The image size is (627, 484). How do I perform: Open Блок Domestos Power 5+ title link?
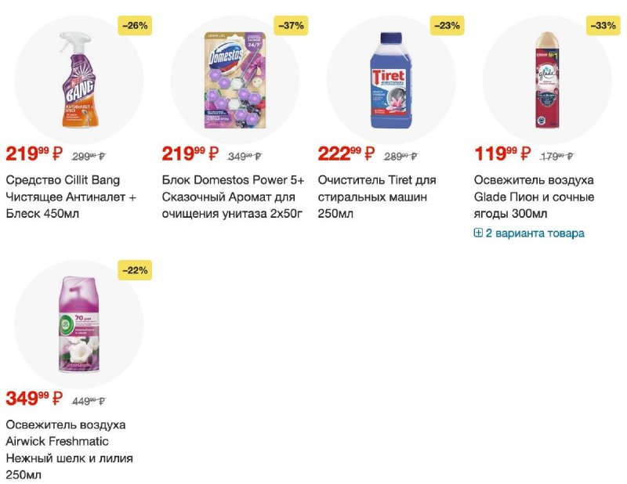[x=233, y=197]
